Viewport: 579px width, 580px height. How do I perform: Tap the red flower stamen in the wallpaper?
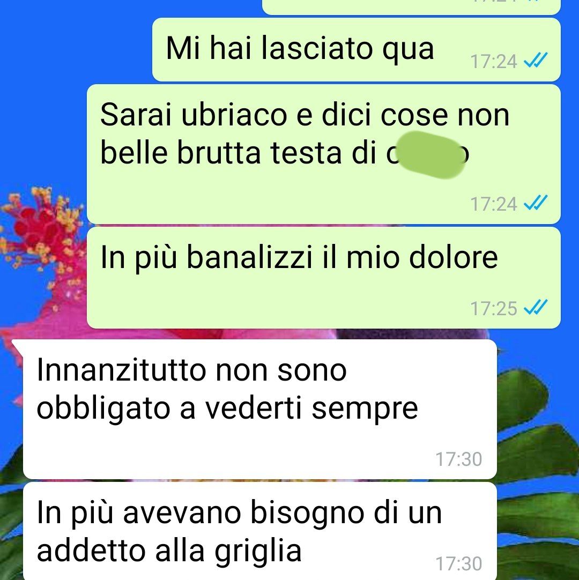pos(41,237)
